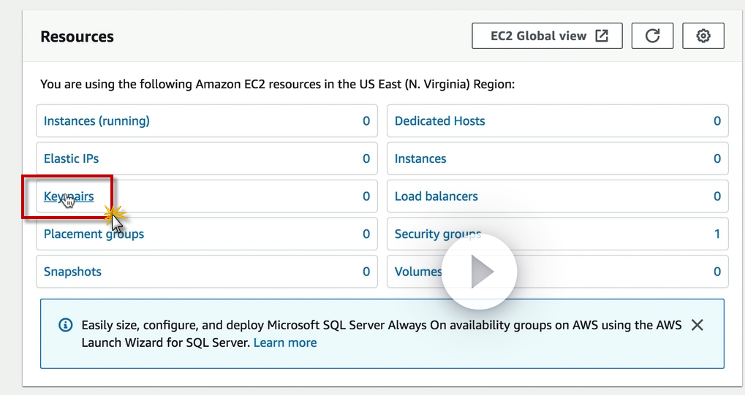Click the info circle icon in banner

[65, 325]
